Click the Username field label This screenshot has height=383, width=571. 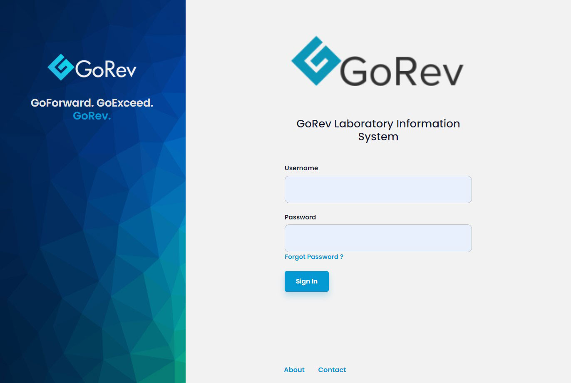tap(301, 168)
